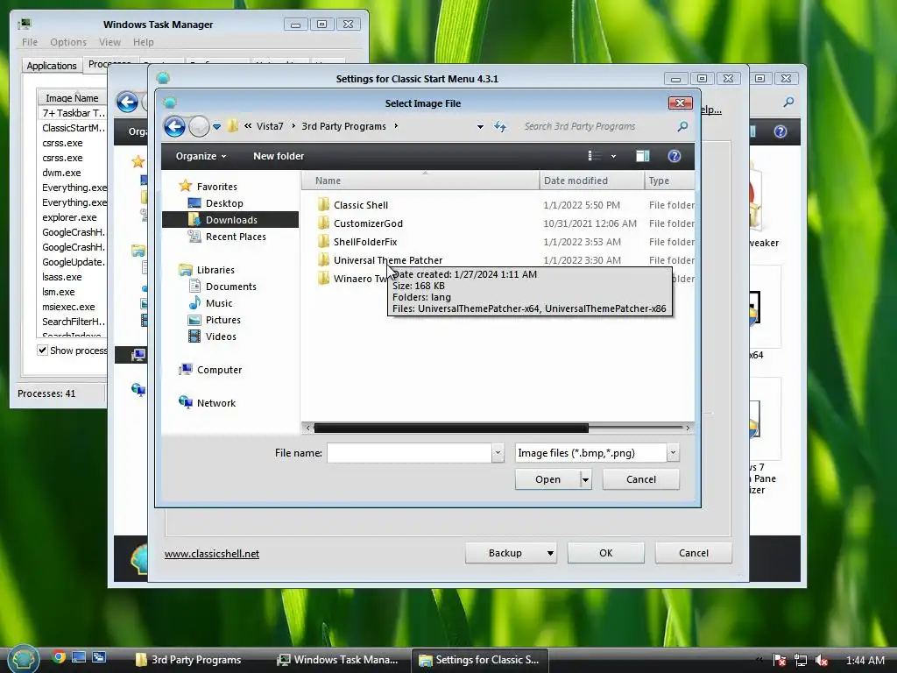897x673 pixels.
Task: Open the view options dropdown arrow
Action: coord(613,156)
